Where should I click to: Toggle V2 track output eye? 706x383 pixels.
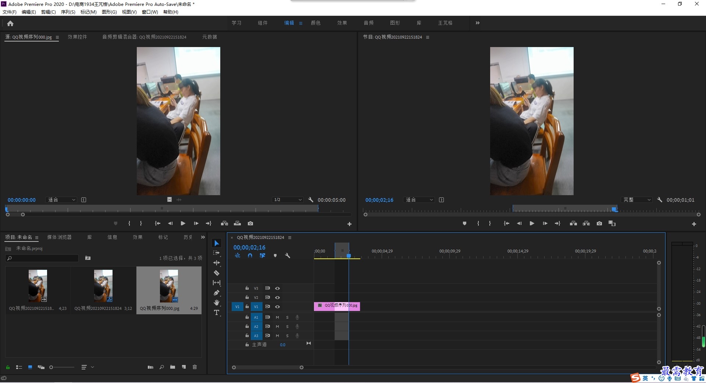tap(278, 298)
